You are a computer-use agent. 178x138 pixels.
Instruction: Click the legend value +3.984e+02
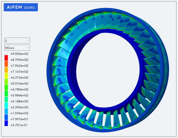coord(19,95)
